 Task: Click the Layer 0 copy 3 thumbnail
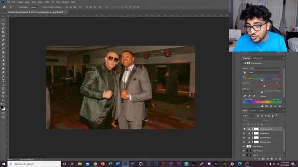pyautogui.click(x=249, y=151)
